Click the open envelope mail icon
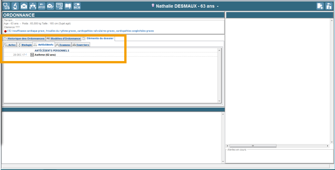 click(x=24, y=6)
